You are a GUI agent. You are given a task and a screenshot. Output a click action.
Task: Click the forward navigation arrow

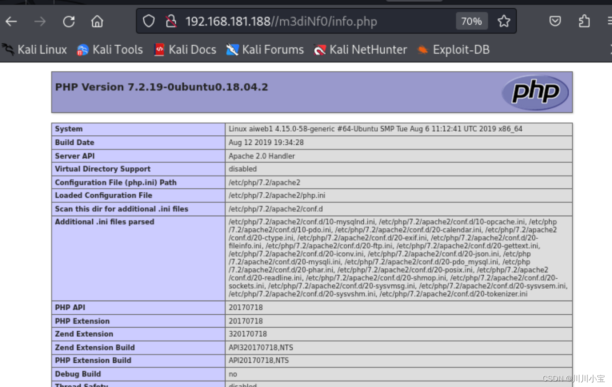click(40, 21)
